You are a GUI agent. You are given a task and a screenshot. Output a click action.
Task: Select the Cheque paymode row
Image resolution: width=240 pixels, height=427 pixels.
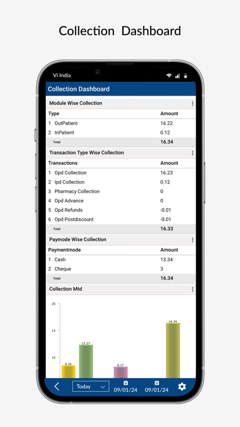121,269
